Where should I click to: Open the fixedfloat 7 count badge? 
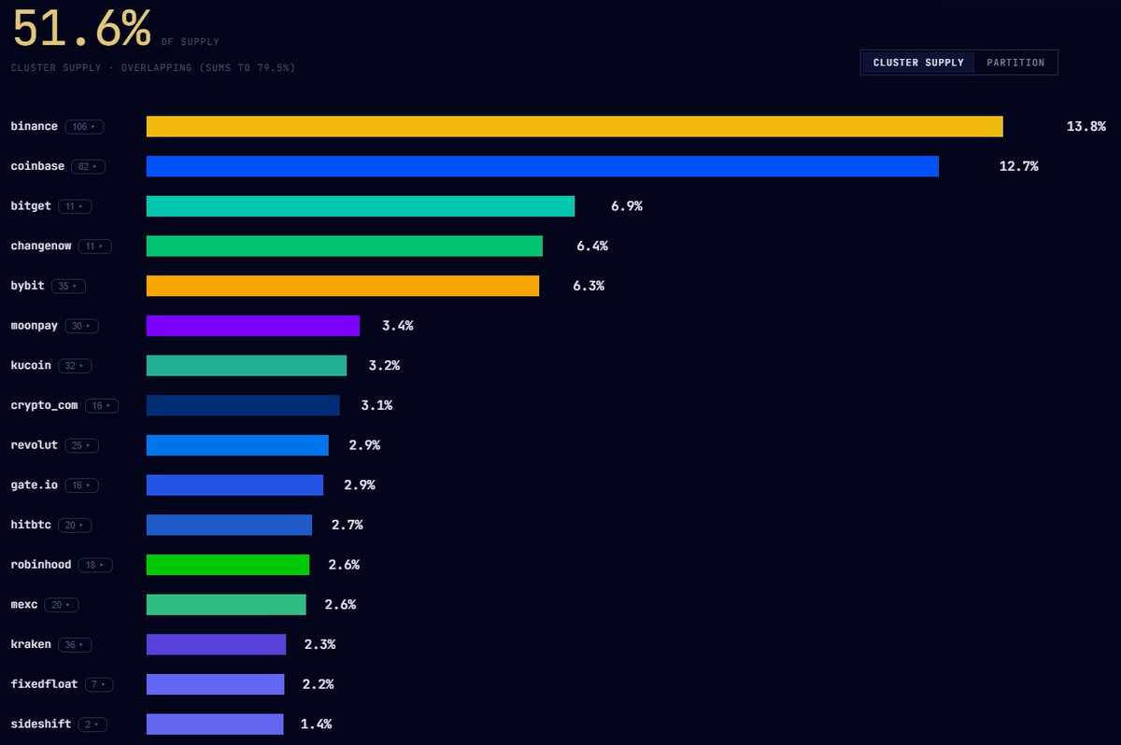click(99, 684)
